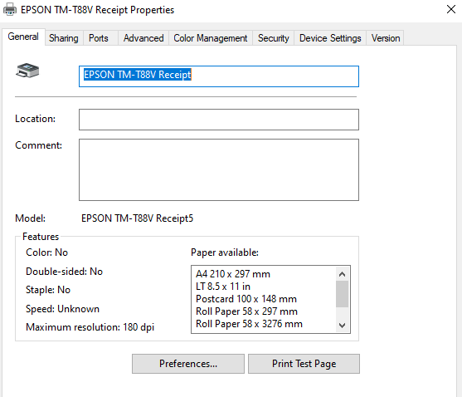
Task: Click the Double-sided: No text
Action: 64,272
